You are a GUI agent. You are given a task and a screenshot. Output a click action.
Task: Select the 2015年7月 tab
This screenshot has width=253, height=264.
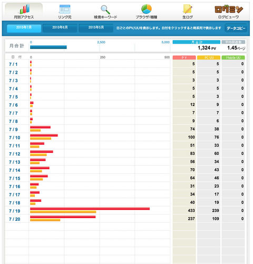point(24,28)
